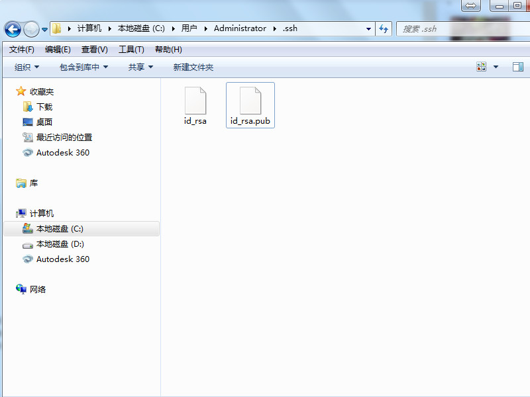The height and width of the screenshot is (397, 530).
Task: Select 本地磁盘 (C:) in the address breadcrumb
Action: (x=141, y=28)
